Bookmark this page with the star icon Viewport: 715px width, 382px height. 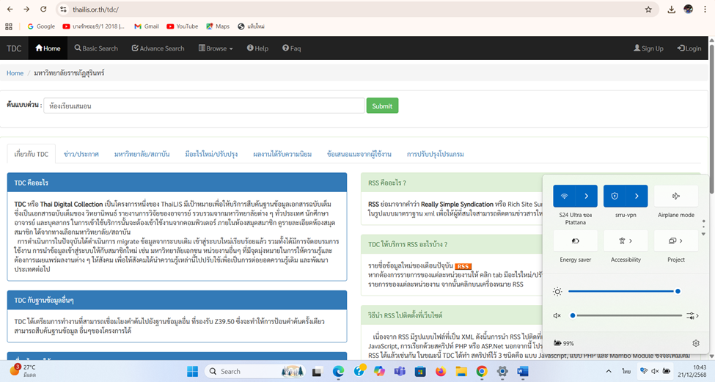point(648,10)
